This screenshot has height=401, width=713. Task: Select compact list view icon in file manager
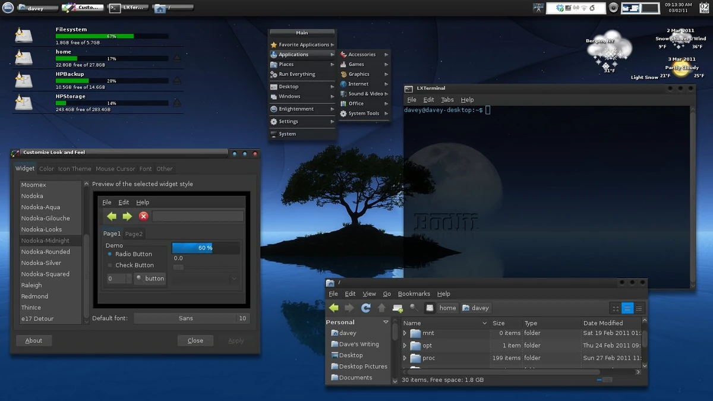pos(639,308)
